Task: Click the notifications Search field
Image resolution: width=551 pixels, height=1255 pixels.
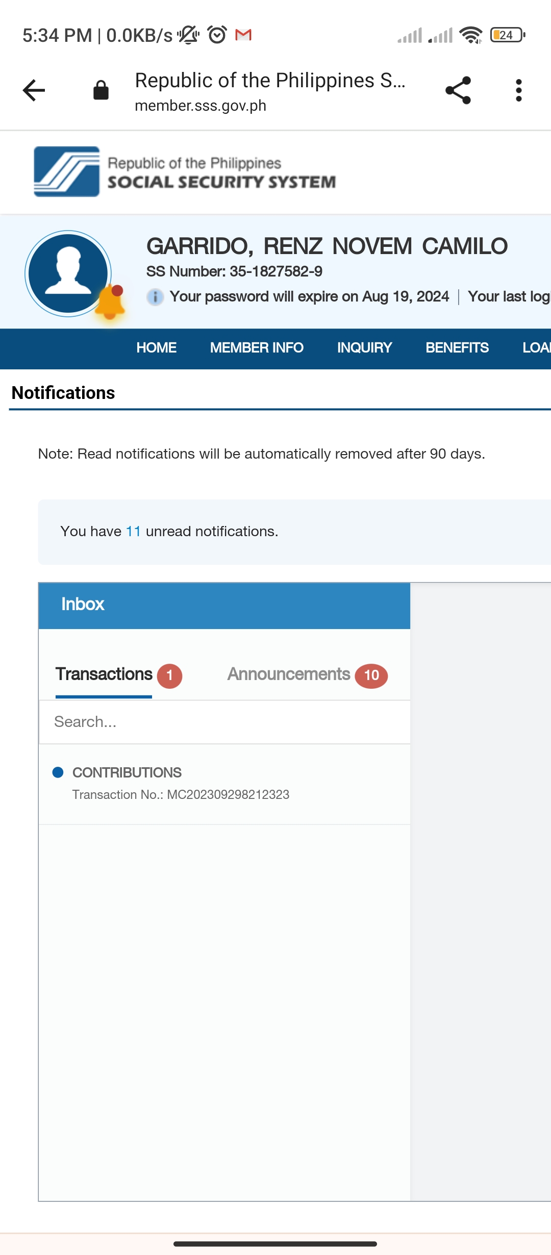Action: click(x=224, y=722)
